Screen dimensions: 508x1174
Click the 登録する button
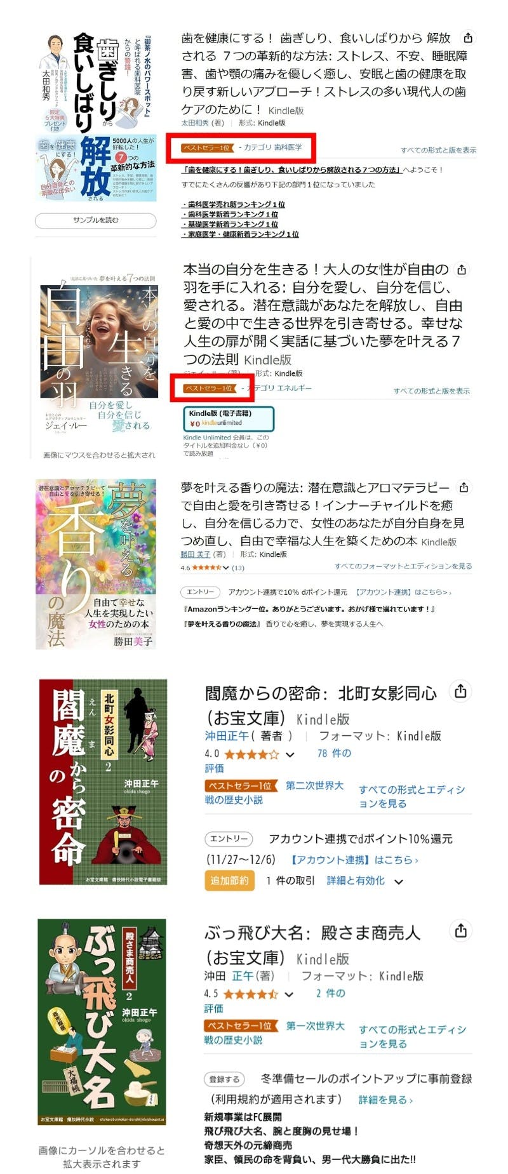pos(224,1079)
